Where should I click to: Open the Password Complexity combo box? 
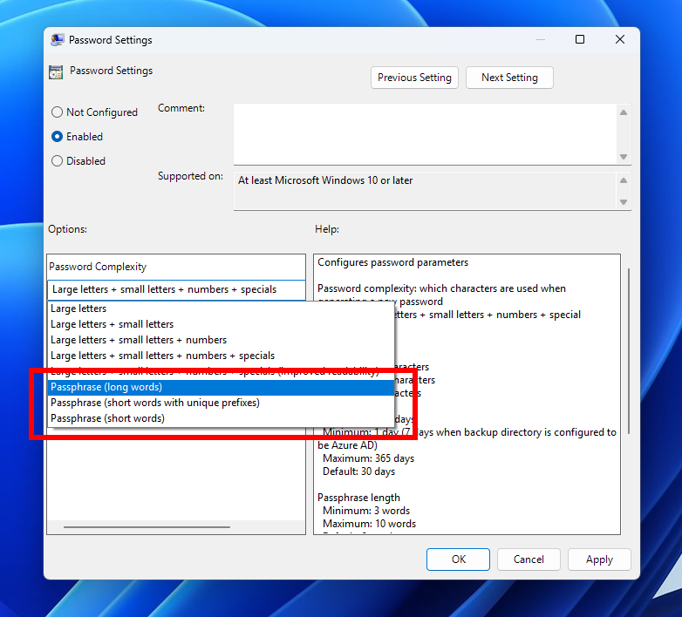(x=176, y=289)
